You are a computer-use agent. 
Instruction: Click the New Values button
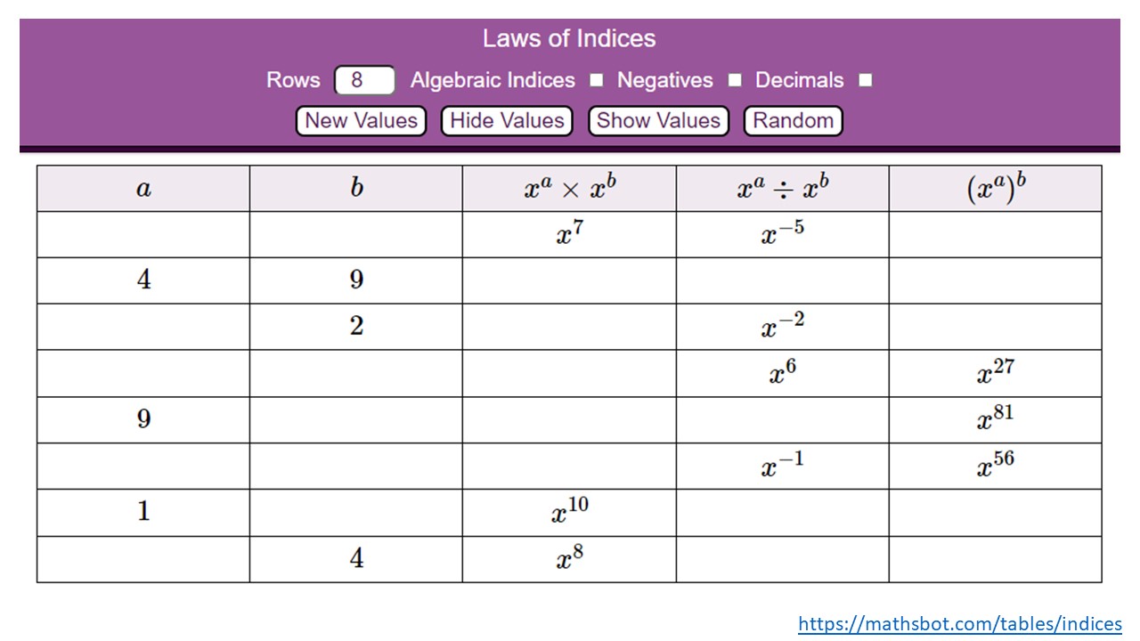(361, 121)
